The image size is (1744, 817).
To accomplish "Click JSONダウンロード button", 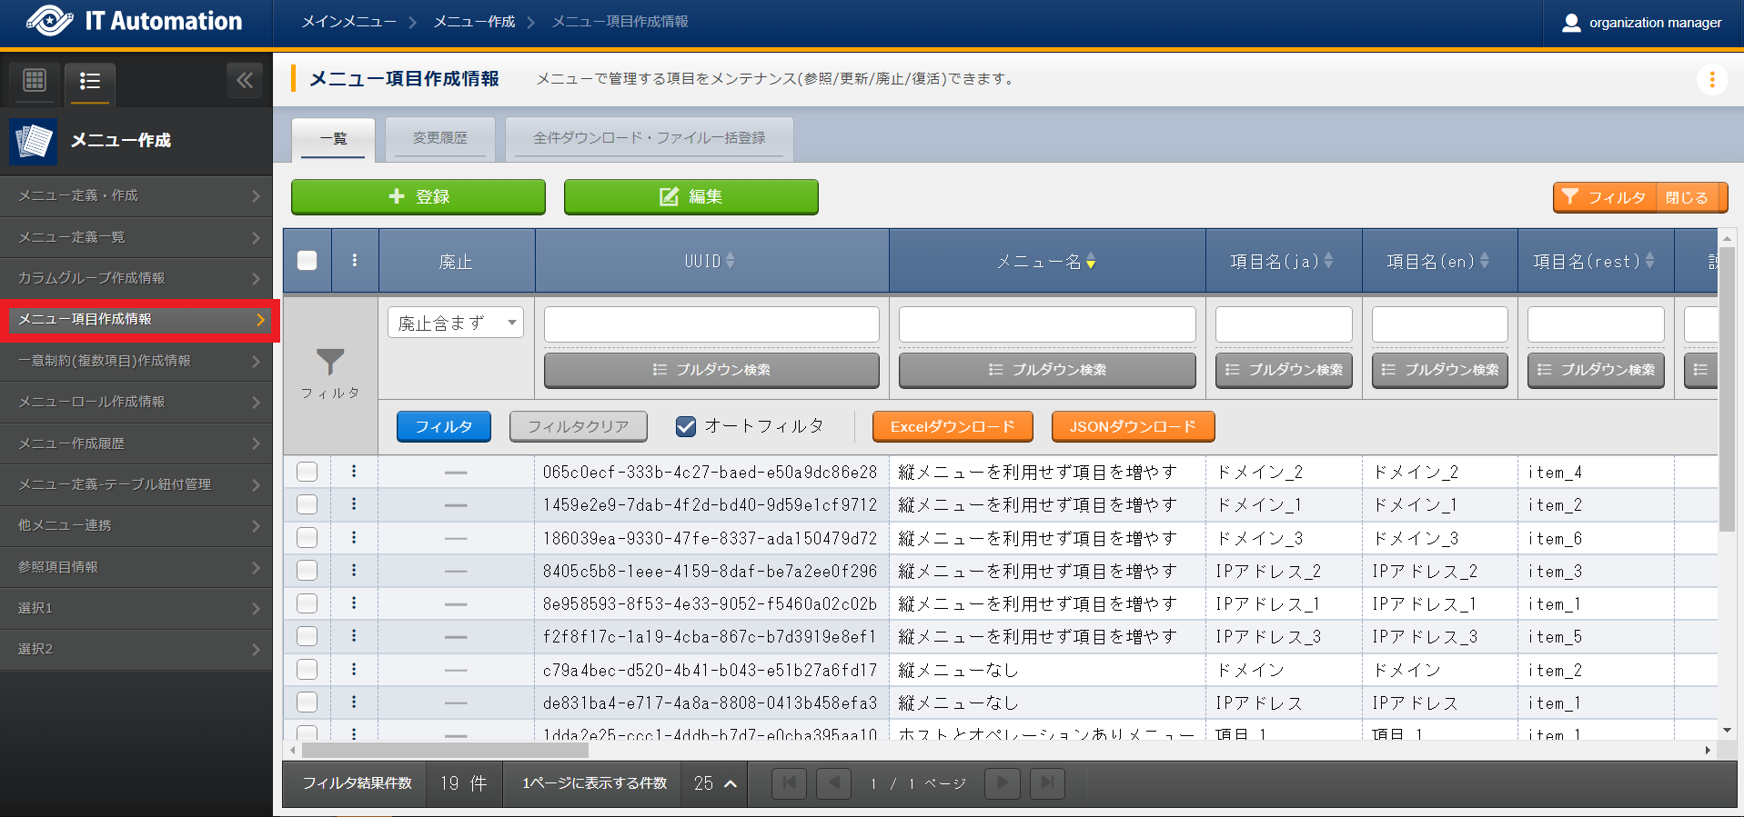I will [1133, 426].
